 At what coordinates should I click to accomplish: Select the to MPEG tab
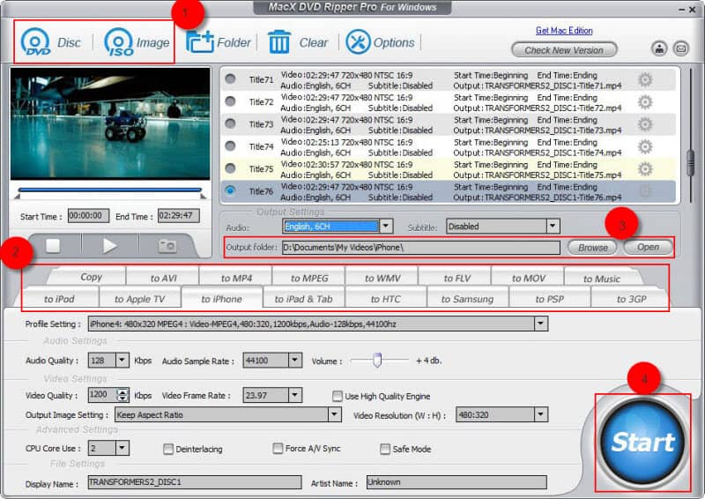(x=309, y=278)
